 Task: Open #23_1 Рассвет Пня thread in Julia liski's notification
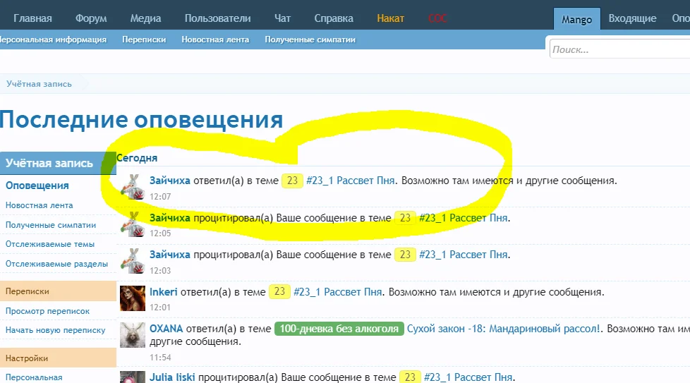coord(468,377)
